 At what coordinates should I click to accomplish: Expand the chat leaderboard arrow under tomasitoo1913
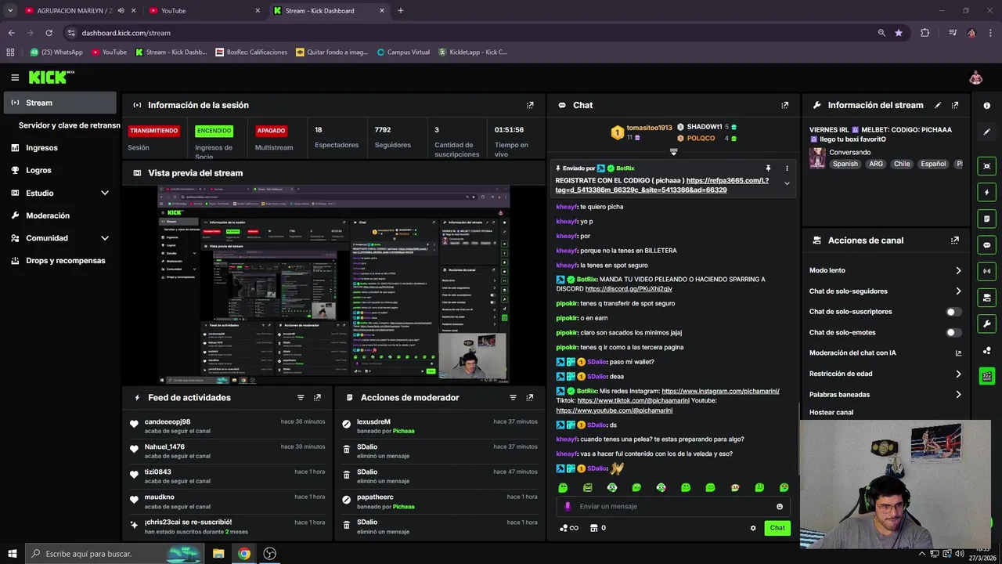673,151
